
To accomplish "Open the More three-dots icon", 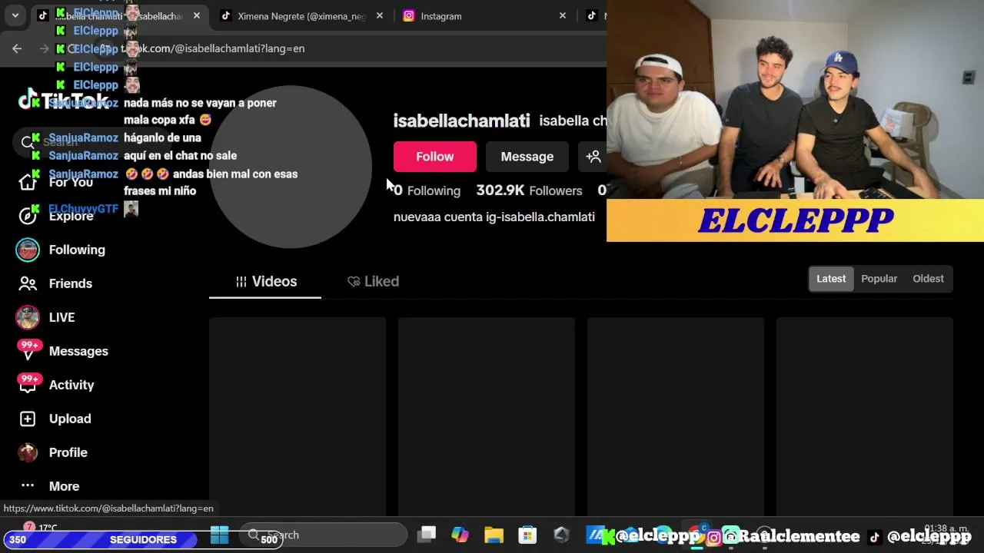I will click(28, 485).
